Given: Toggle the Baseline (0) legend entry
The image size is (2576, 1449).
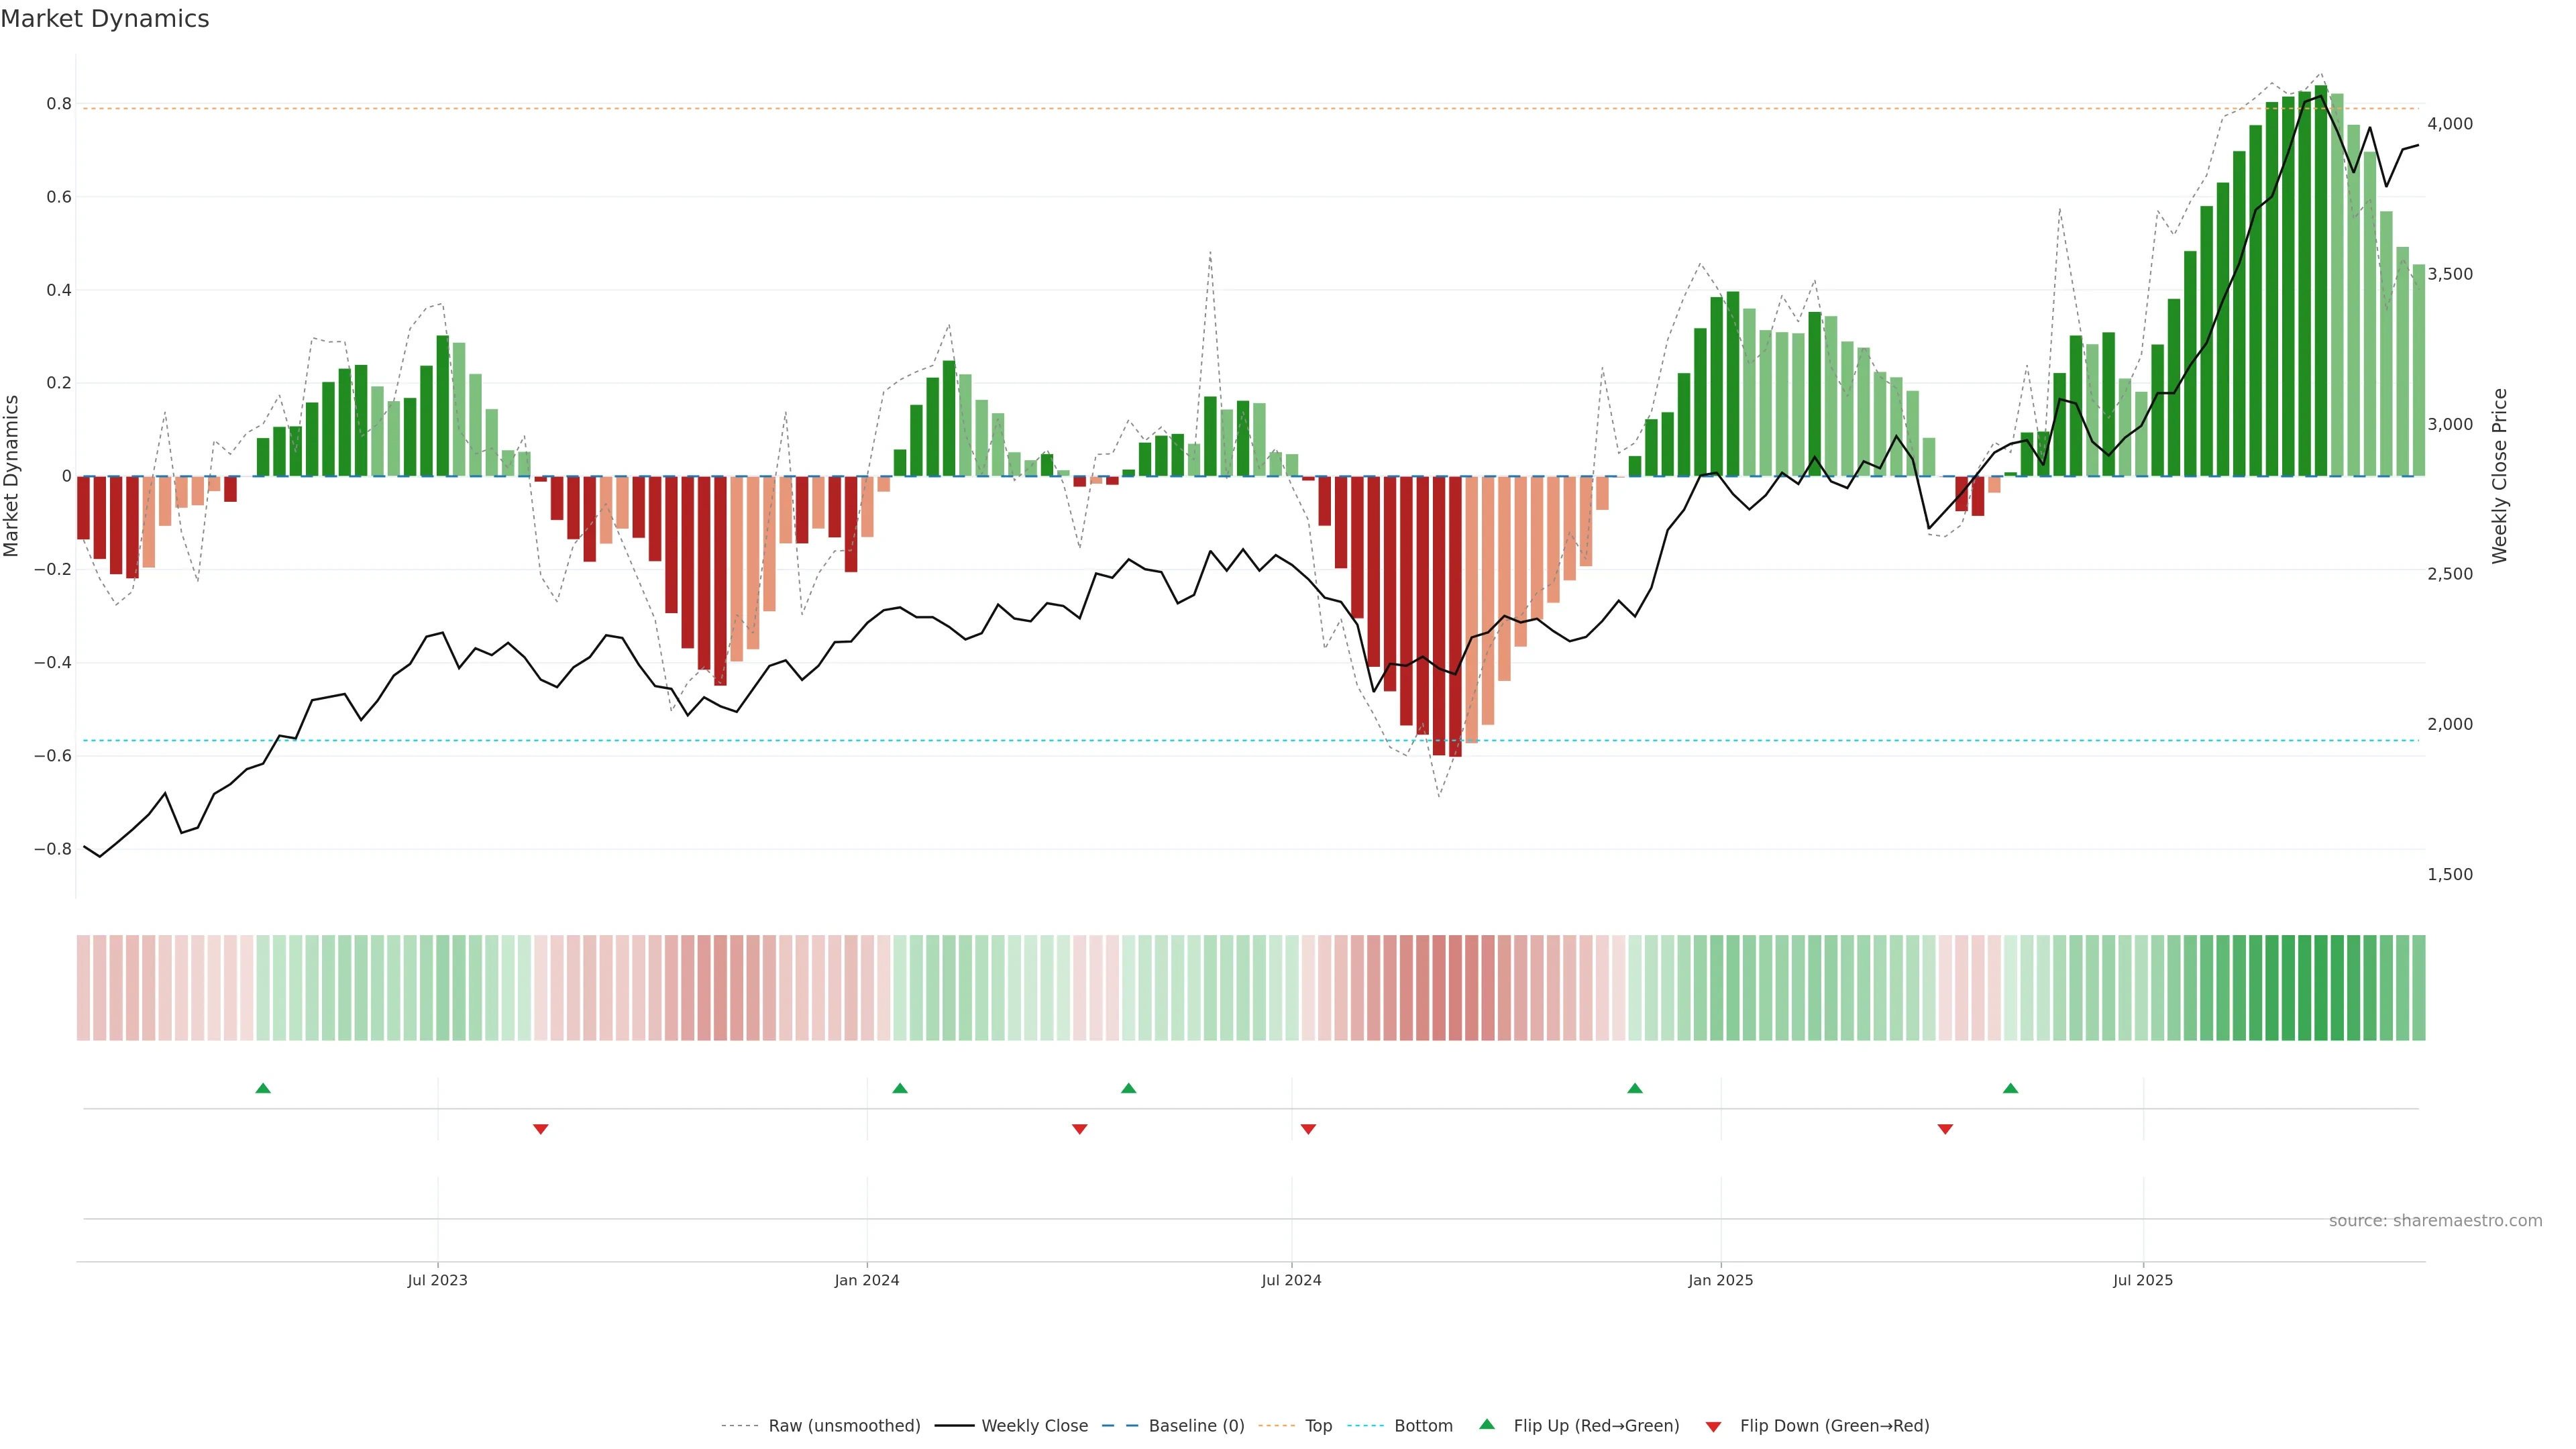Looking at the screenshot, I should (1196, 1426).
